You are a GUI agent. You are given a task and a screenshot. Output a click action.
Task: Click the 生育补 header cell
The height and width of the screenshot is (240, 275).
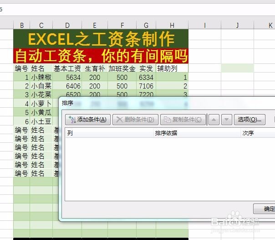[x=95, y=68]
